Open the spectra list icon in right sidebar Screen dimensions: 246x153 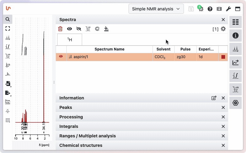[x=236, y=22]
